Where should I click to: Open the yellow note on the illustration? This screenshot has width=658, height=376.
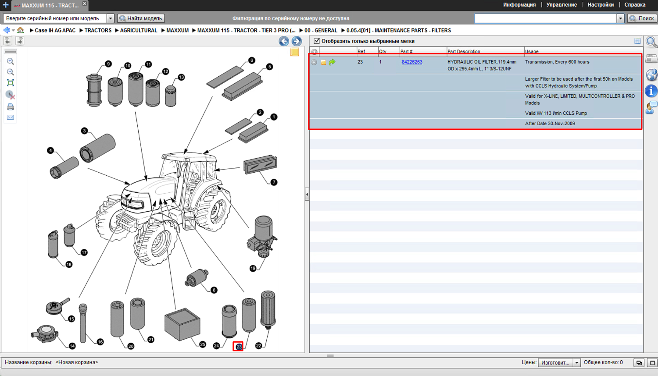point(295,52)
